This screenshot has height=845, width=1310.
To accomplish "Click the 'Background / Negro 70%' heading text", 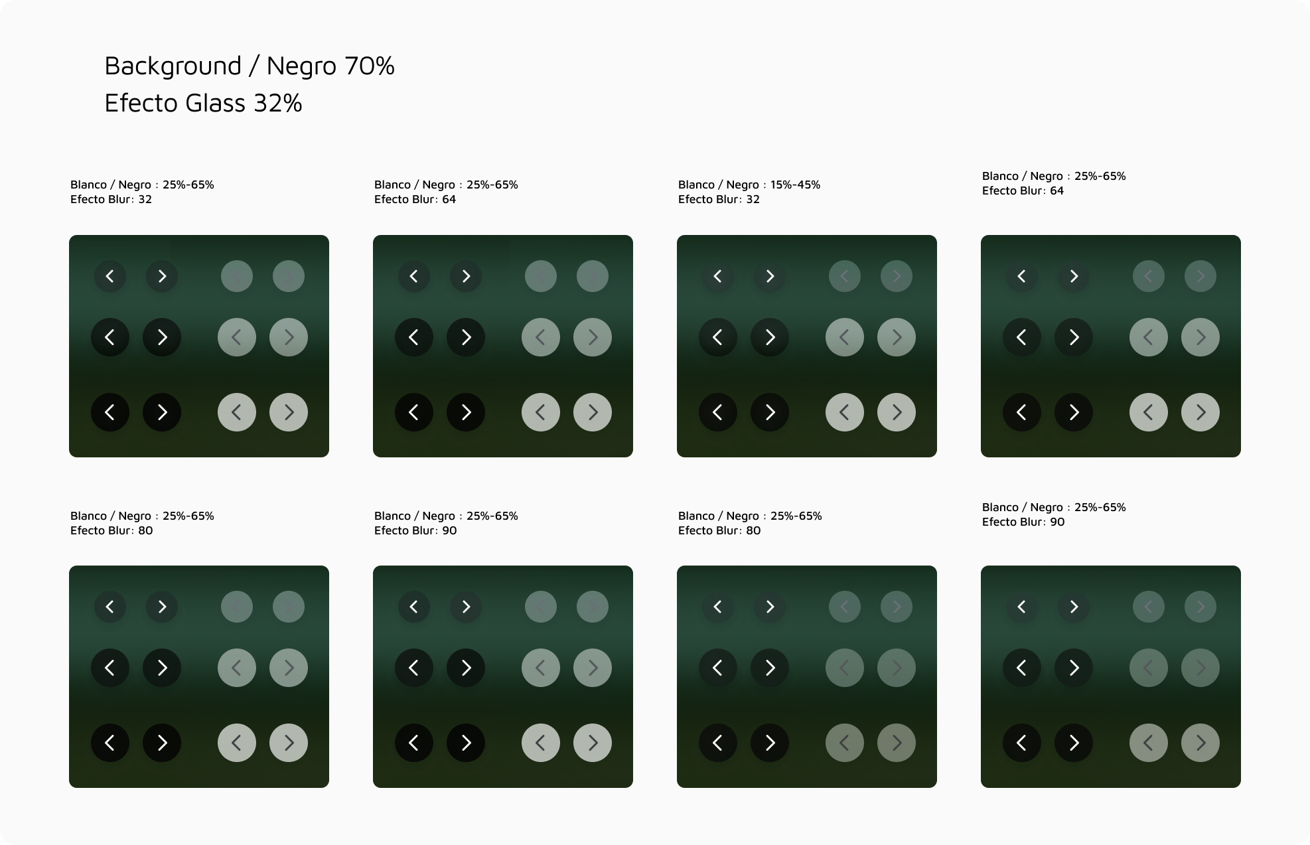I will (250, 66).
